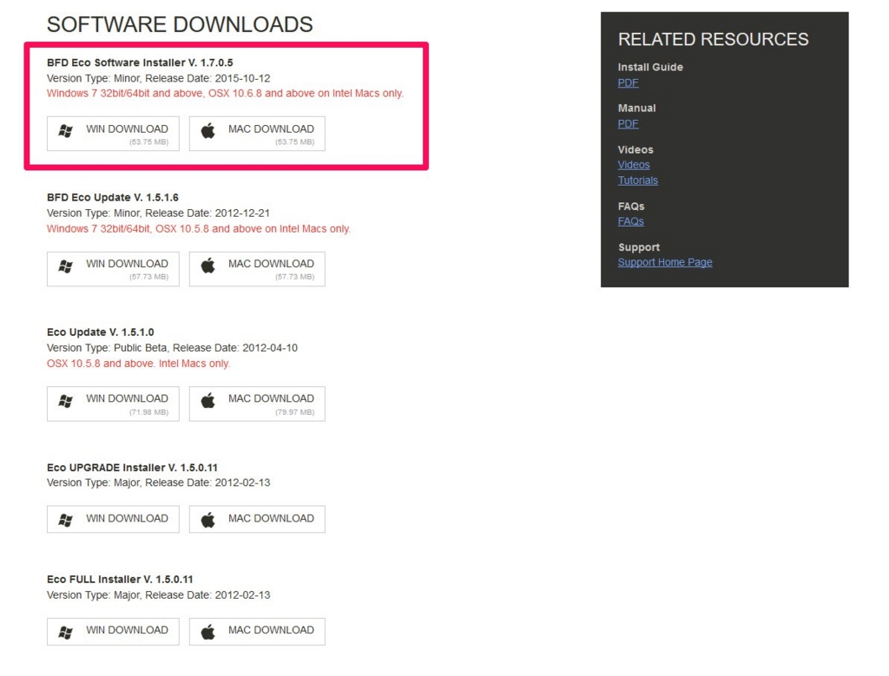Download BFD Eco Update 1.5.1.6 via WIN DOWNLOAD label
This screenshot has width=889, height=676.
pyautogui.click(x=127, y=264)
